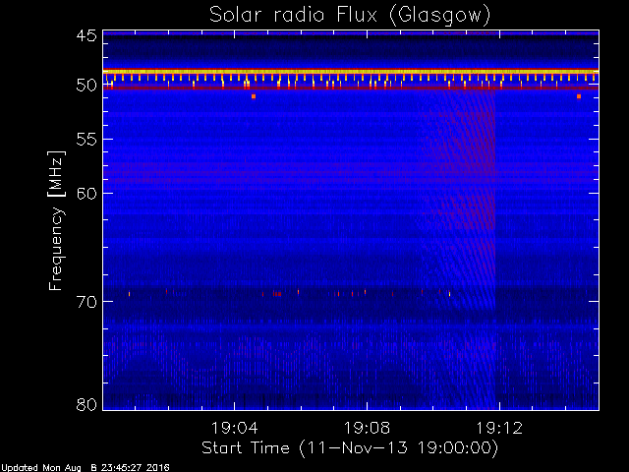The height and width of the screenshot is (472, 629).
Task: Click the 55 frequency tick label
Action: coord(86,140)
